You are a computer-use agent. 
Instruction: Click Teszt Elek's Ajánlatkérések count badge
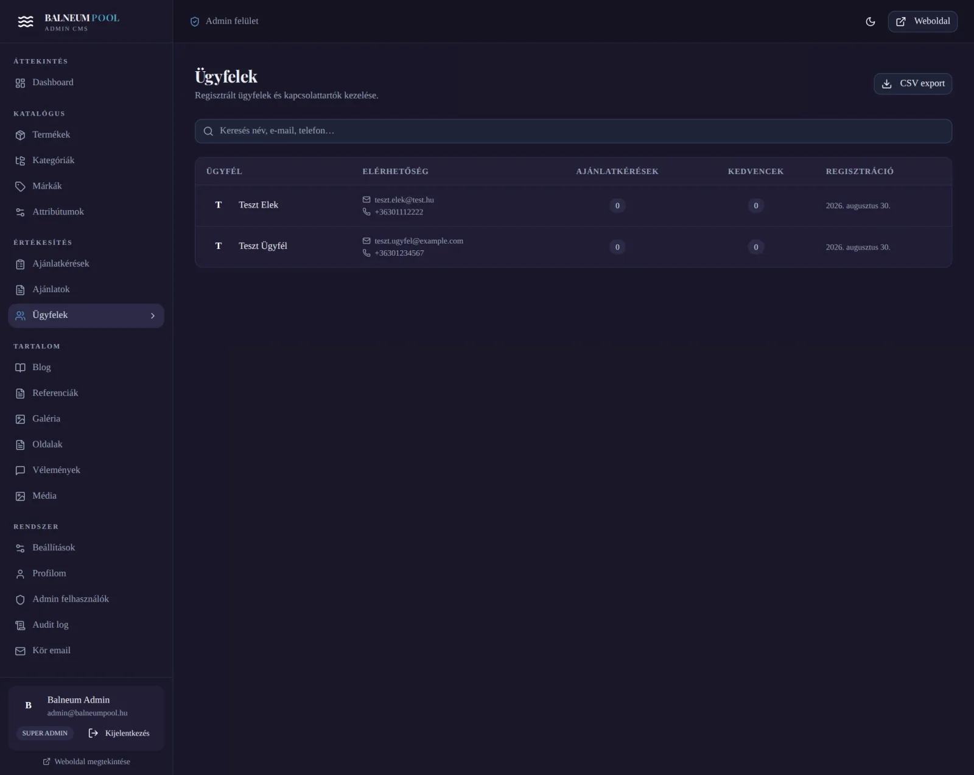click(x=617, y=206)
